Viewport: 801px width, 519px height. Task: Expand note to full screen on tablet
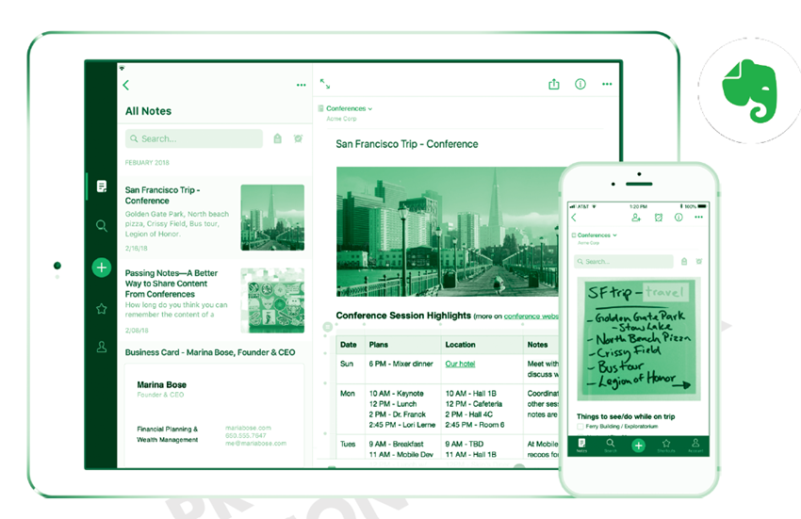[325, 84]
